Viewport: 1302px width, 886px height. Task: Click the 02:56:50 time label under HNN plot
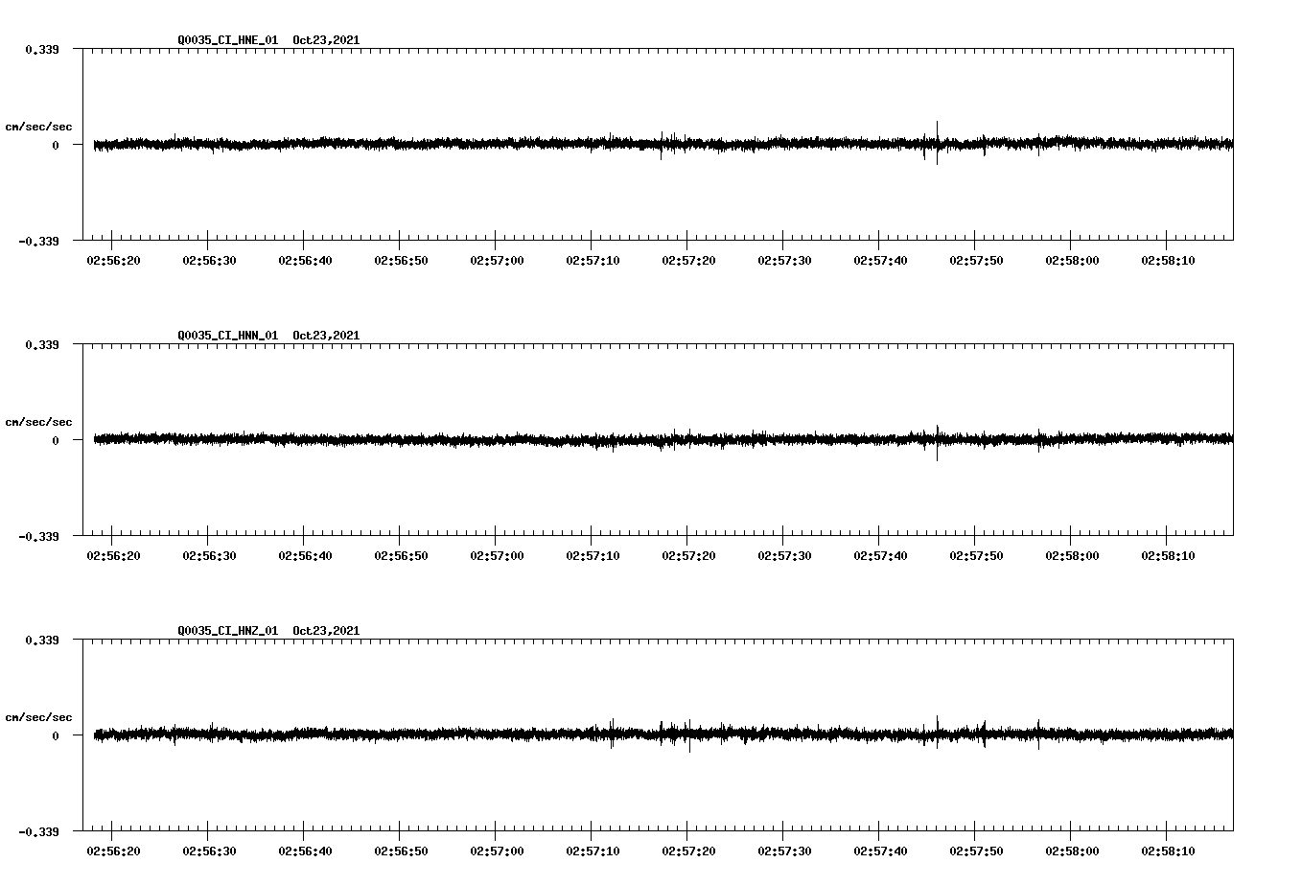(x=401, y=556)
